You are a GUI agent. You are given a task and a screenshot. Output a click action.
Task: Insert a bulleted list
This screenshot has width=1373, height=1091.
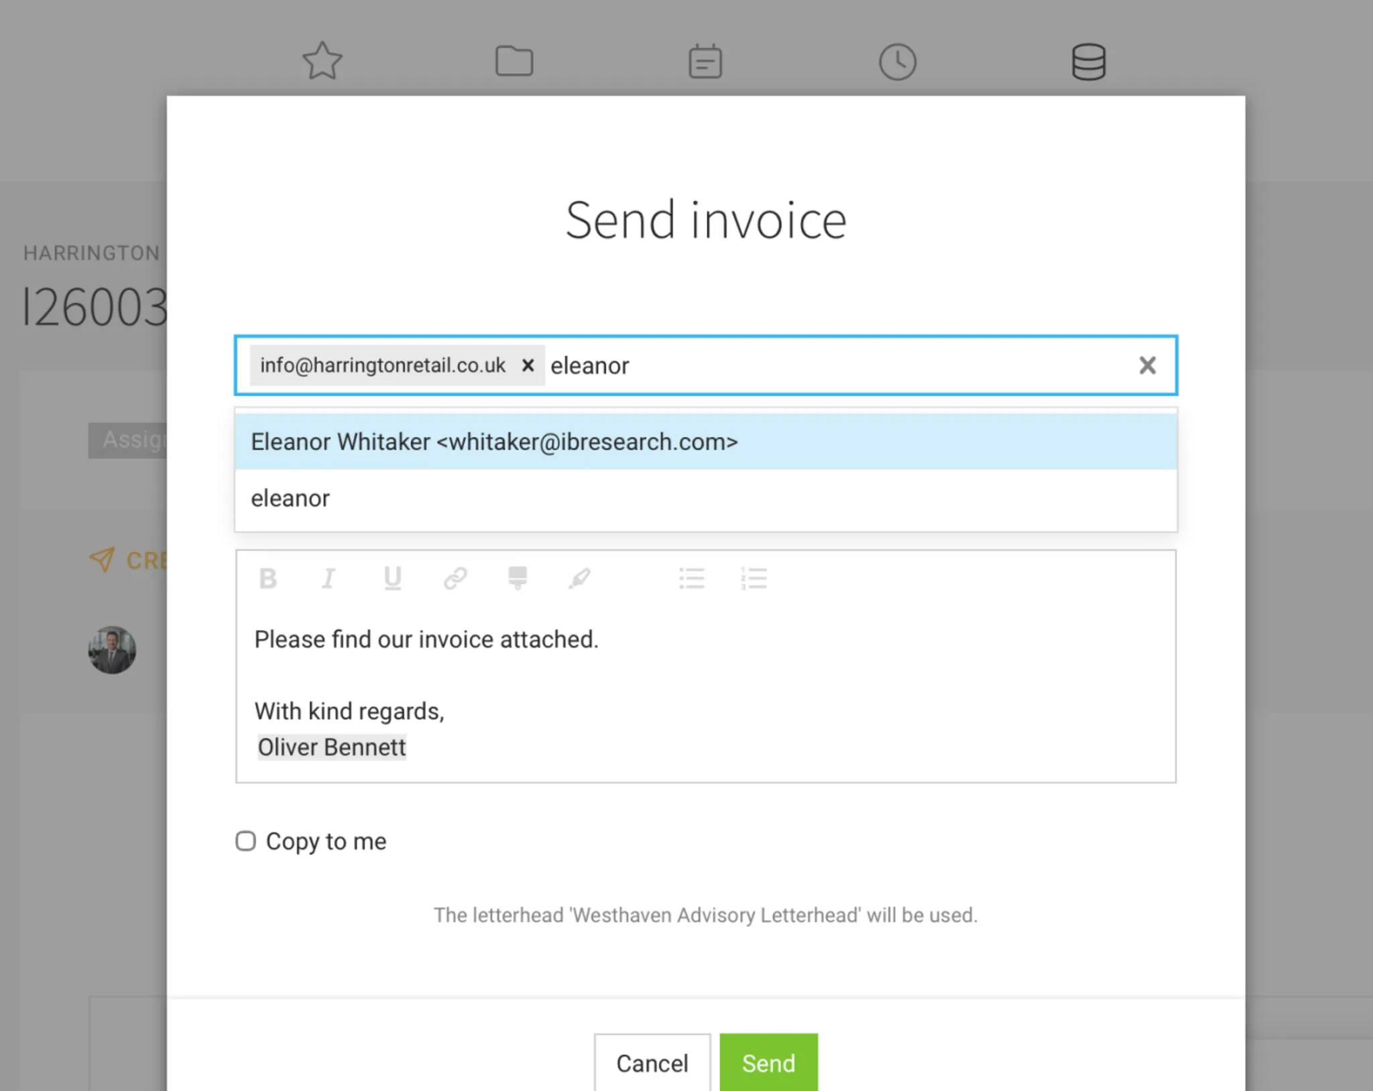[x=692, y=578]
